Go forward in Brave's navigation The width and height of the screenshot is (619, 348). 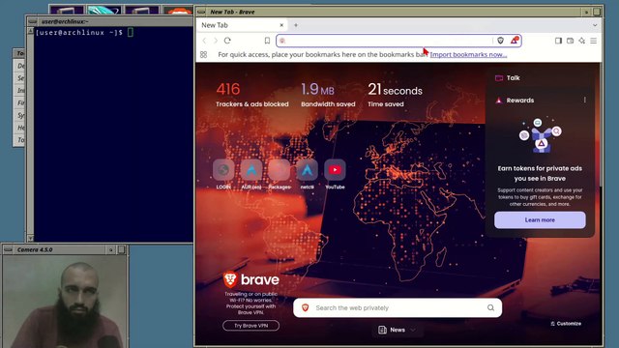click(216, 41)
